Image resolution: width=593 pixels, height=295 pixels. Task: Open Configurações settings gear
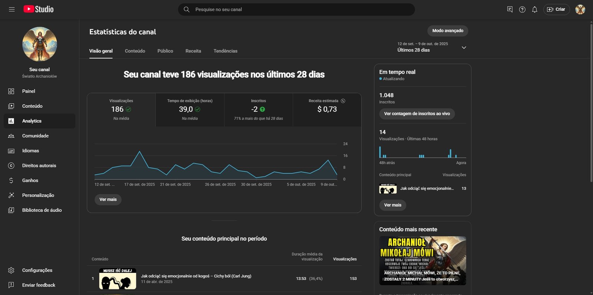coord(37,270)
